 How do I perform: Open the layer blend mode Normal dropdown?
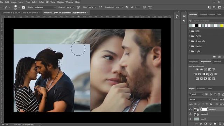(x=199, y=99)
